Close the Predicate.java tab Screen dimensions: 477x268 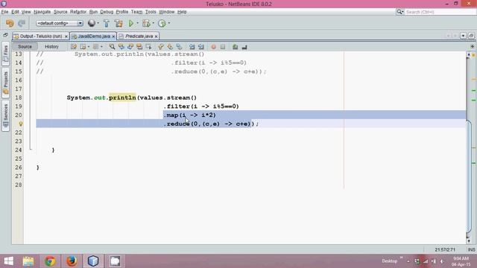(156, 36)
